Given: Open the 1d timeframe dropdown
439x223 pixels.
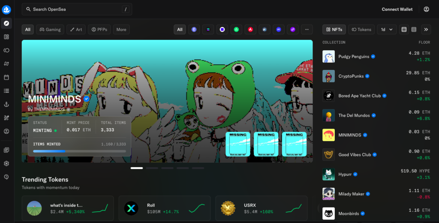Looking at the screenshot, I should [x=386, y=30].
